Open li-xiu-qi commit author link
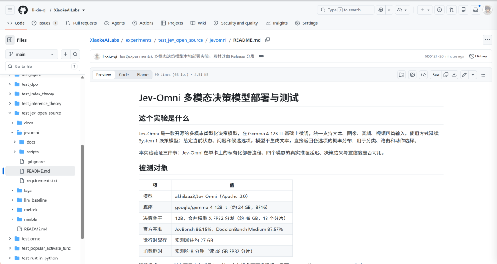Image resolution: width=497 pixels, height=264 pixels. (110, 56)
